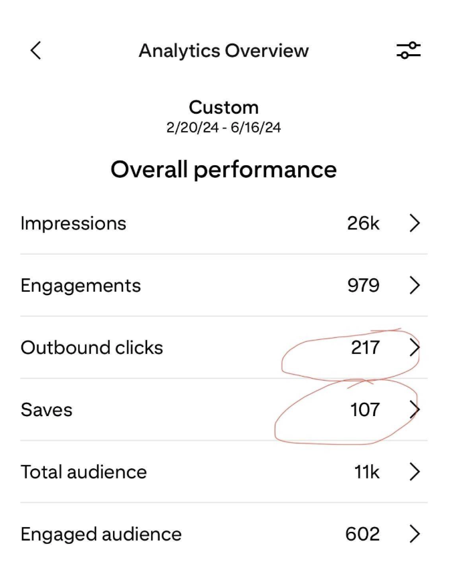Select the Outbound clicks label
Viewport: 456px width, 578px height.
(x=91, y=347)
